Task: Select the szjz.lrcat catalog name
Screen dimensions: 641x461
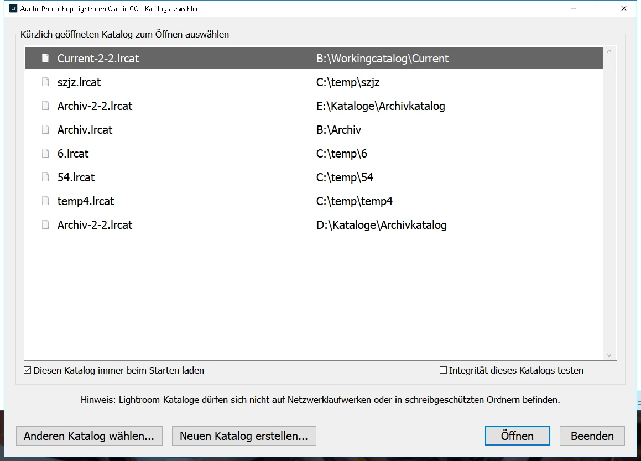Action: (79, 82)
